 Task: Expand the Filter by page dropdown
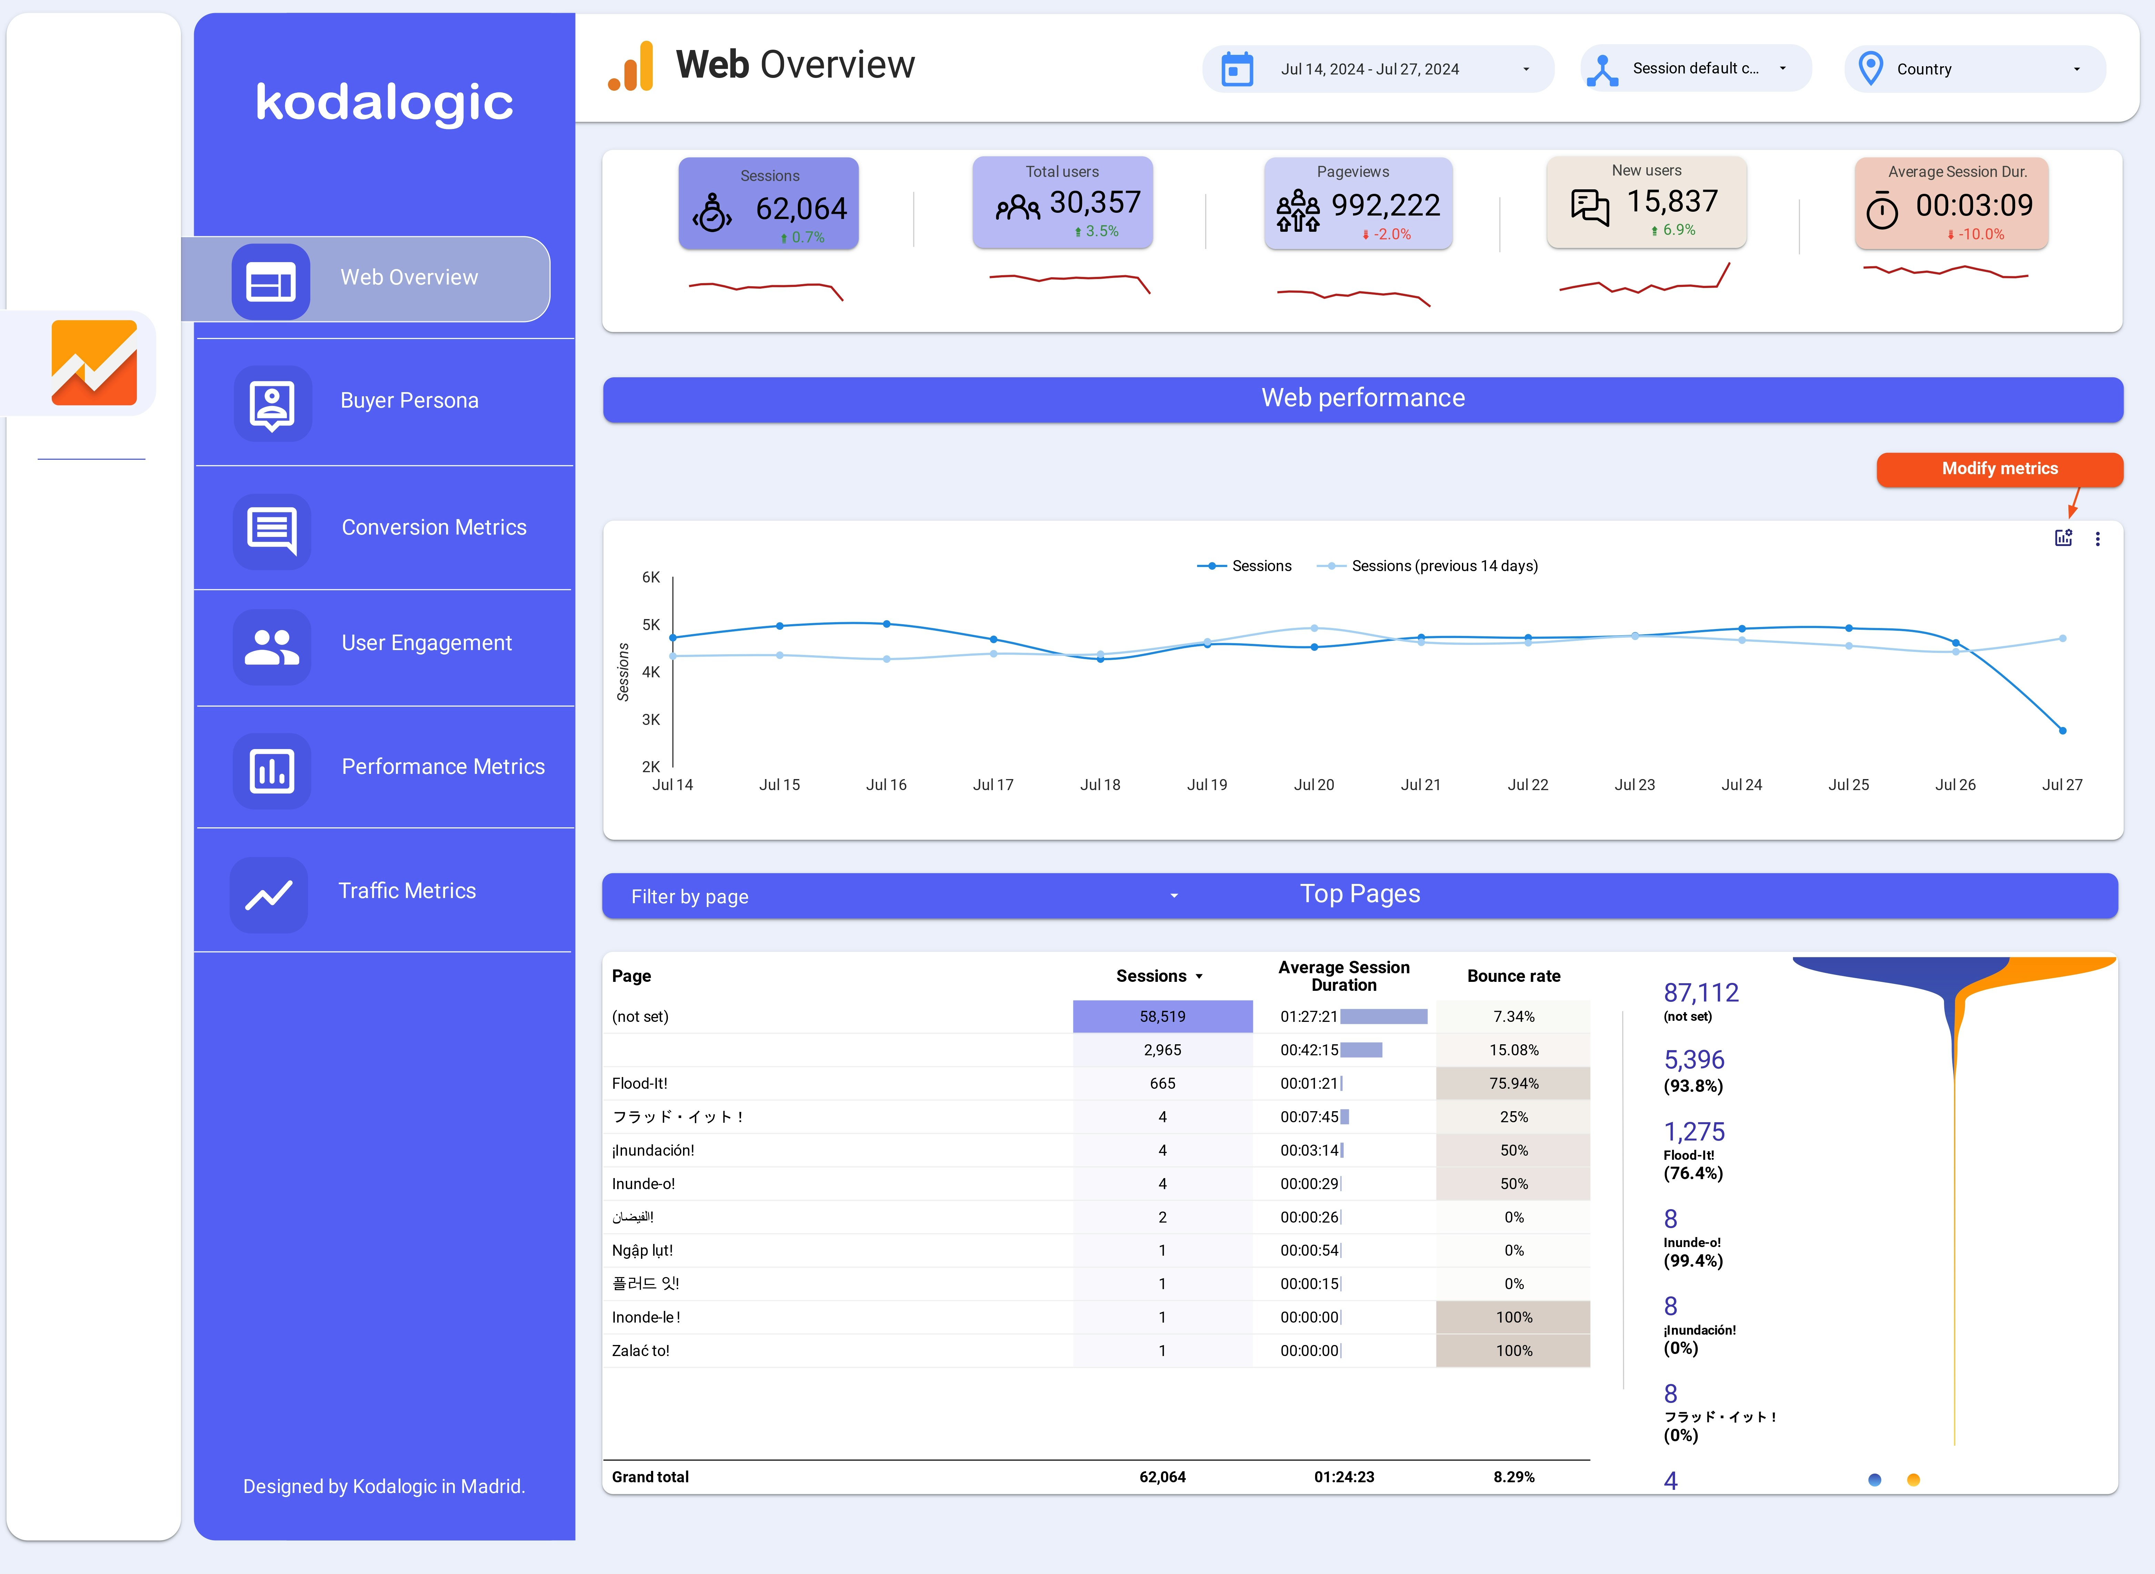905,897
